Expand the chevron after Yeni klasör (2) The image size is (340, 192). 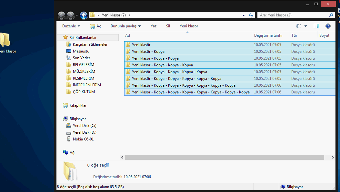pyautogui.click(x=130, y=15)
